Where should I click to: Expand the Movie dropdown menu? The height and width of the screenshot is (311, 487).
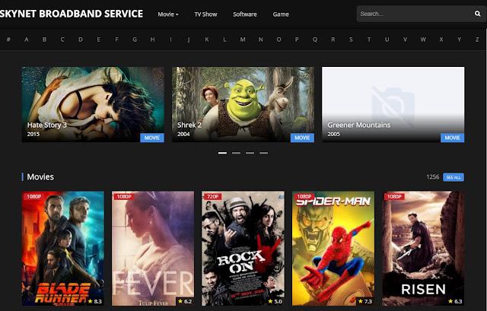pyautogui.click(x=168, y=14)
